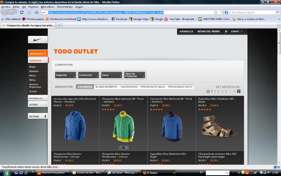Open the LinkedIn bookmark
The height and width of the screenshot is (176, 281).
(x=93, y=19)
